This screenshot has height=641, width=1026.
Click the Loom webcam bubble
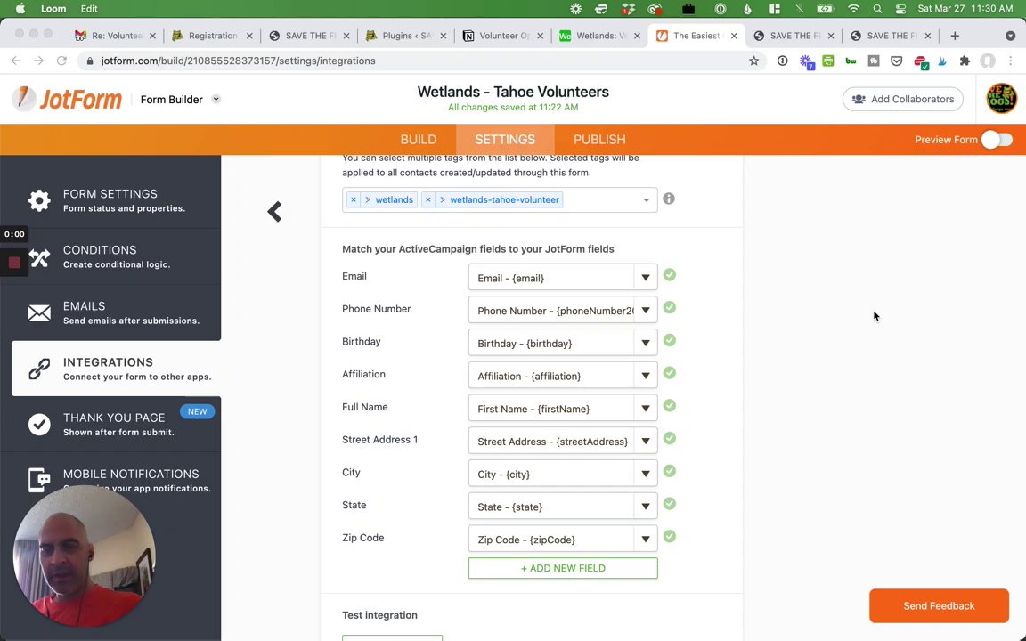coord(85,556)
